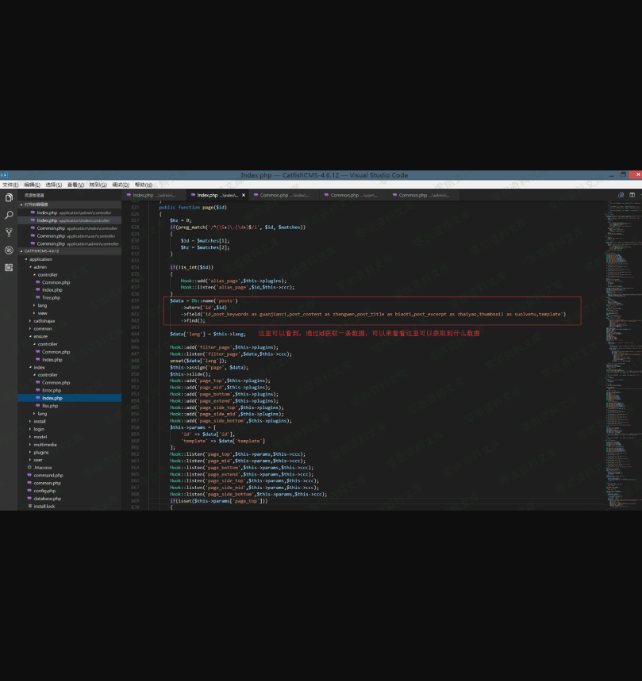Switch to the Index.php ...\admin\ tab

[153, 194]
